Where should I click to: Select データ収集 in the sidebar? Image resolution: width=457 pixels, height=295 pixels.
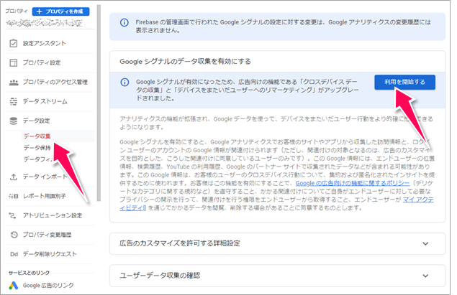tap(37, 136)
